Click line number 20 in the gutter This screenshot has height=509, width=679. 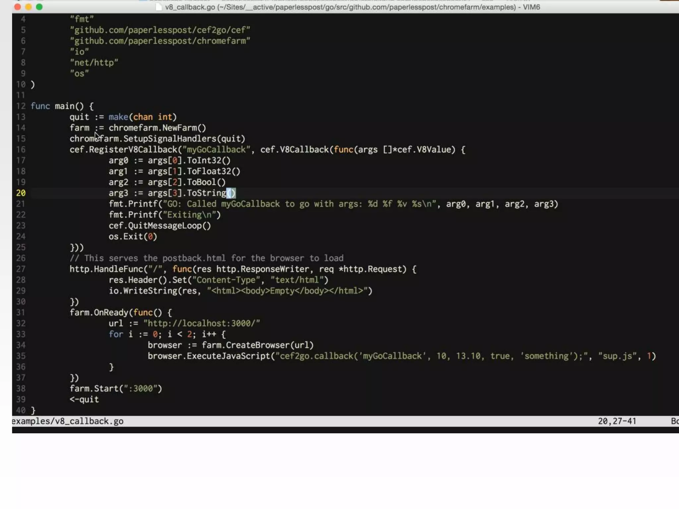pos(21,193)
